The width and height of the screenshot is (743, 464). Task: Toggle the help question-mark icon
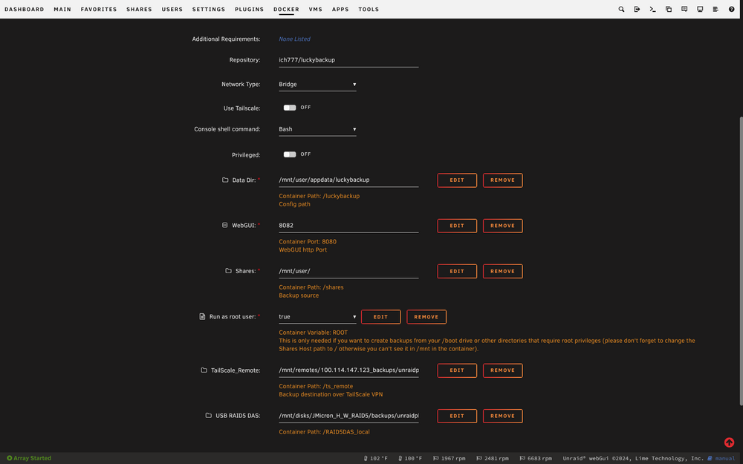(731, 9)
